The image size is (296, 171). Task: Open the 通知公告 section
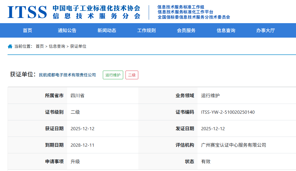pyautogui.click(x=67, y=30)
